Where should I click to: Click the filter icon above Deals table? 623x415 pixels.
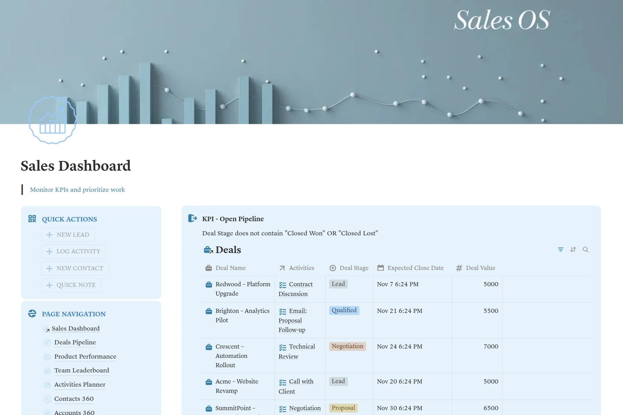point(560,250)
